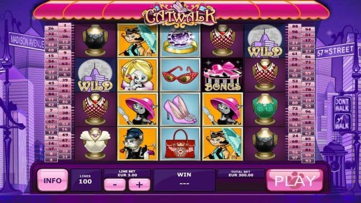Open the INFO paytable button
The height and width of the screenshot is (203, 361).
53,180
